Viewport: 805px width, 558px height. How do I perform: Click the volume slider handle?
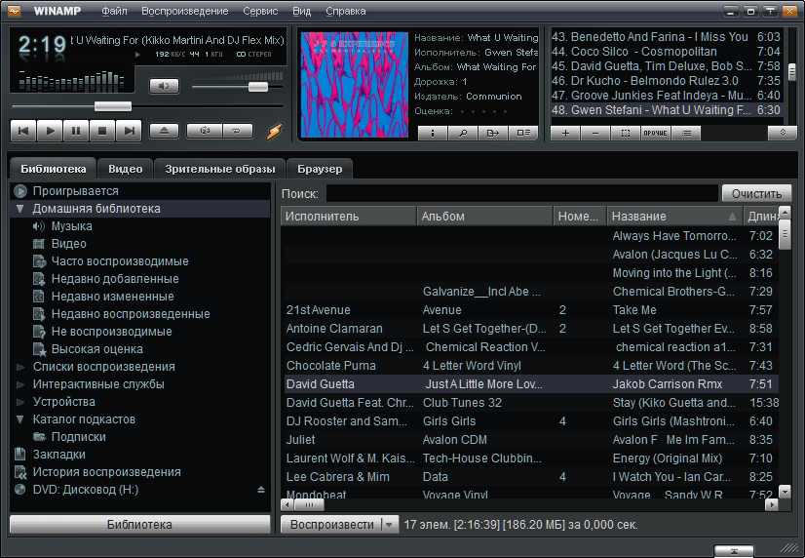coord(258,87)
